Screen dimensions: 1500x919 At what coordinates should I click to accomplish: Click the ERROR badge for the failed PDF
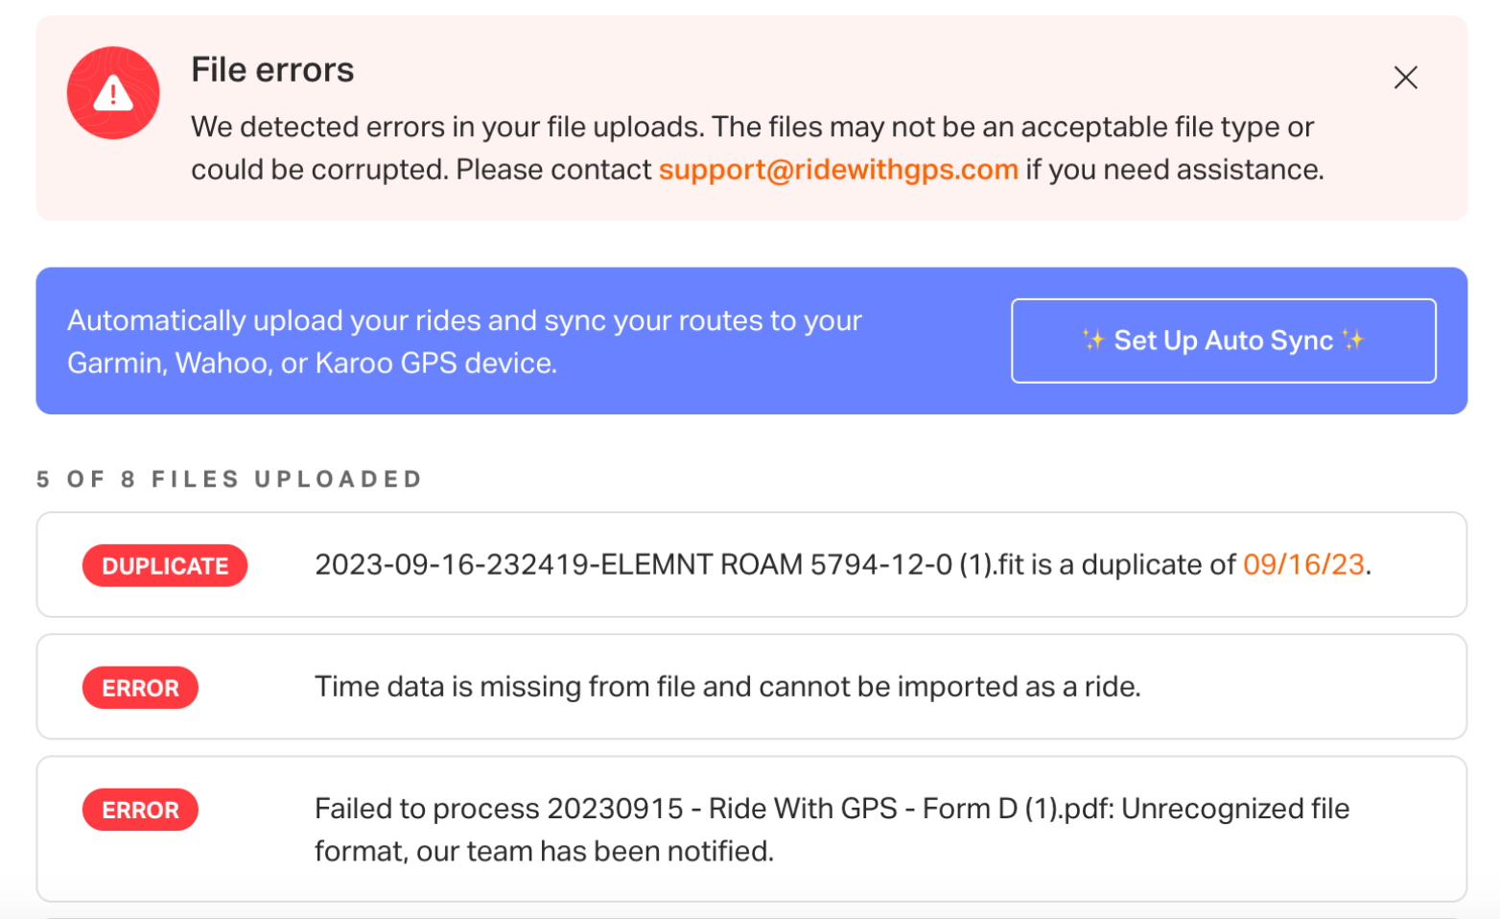pos(140,810)
